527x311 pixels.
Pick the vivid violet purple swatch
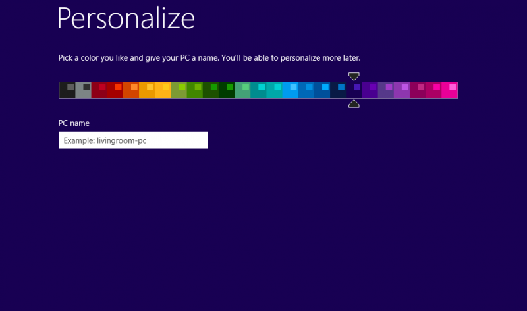(370, 90)
